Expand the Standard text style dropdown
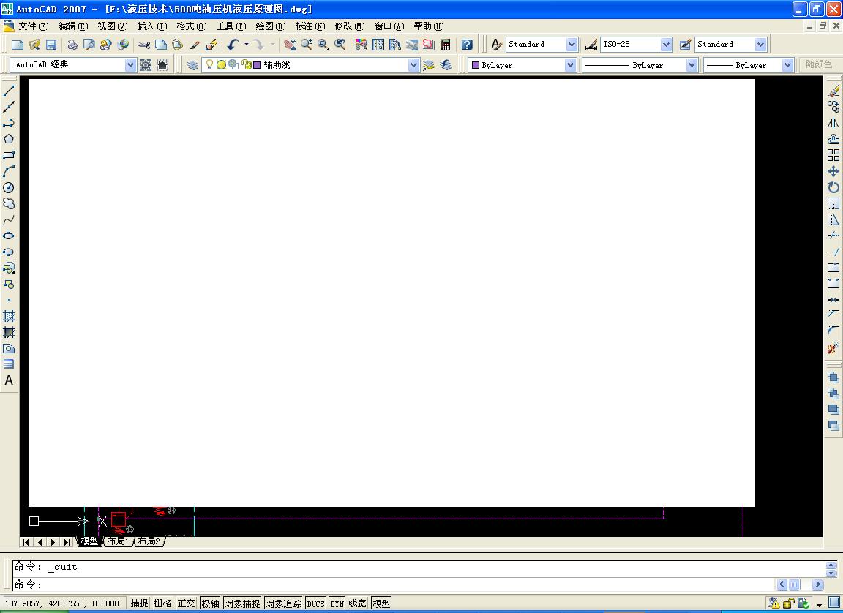The width and height of the screenshot is (843, 613). point(572,45)
